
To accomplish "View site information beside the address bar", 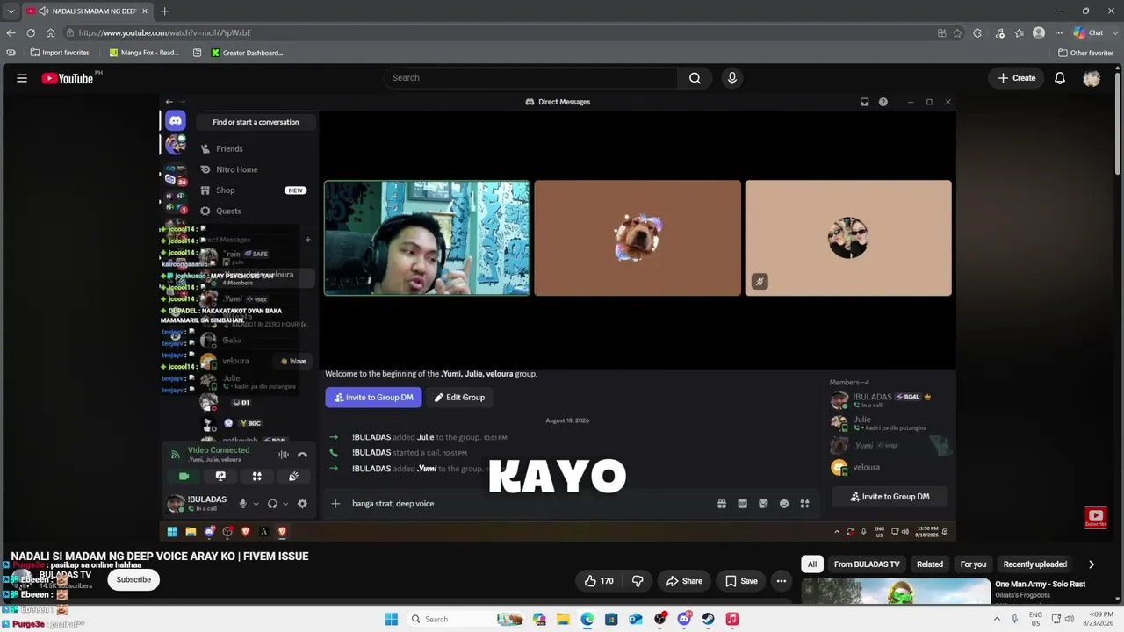I will coord(70,32).
